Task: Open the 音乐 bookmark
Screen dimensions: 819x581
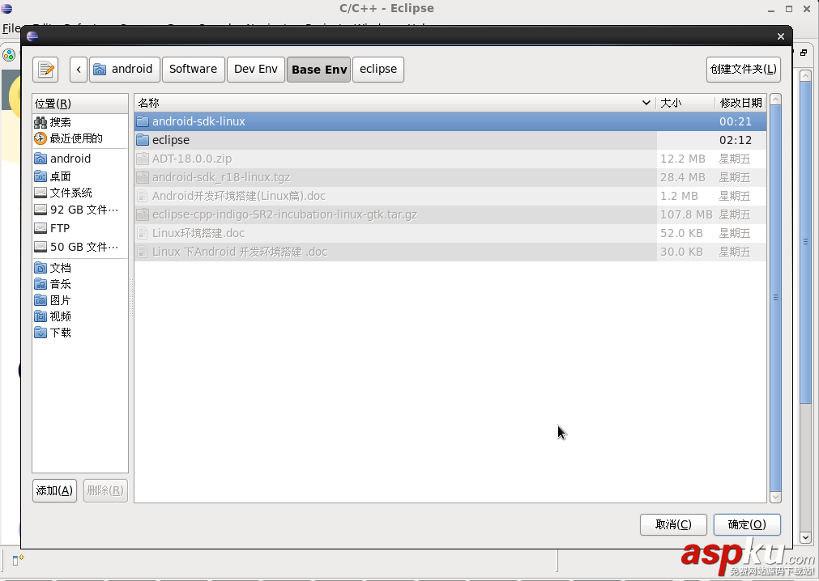Action: (80, 284)
